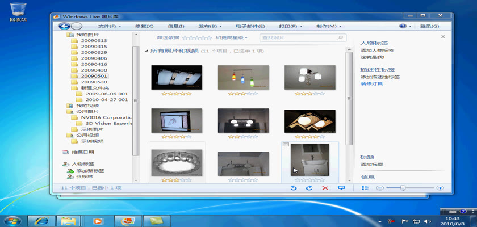Switch view mode using details view icon

coord(365,188)
